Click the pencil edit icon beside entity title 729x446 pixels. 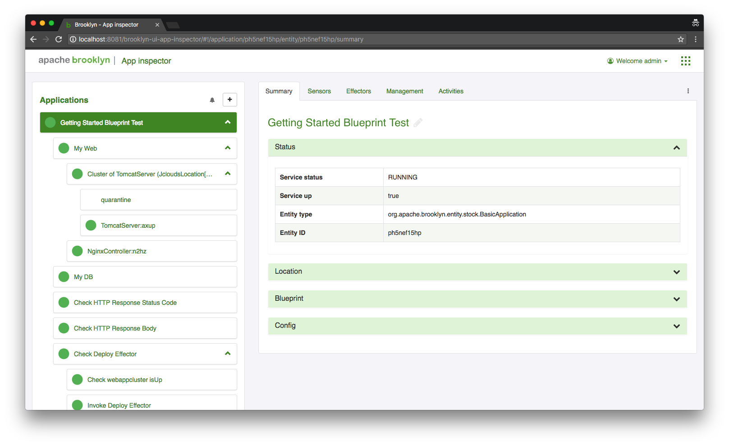[418, 123]
